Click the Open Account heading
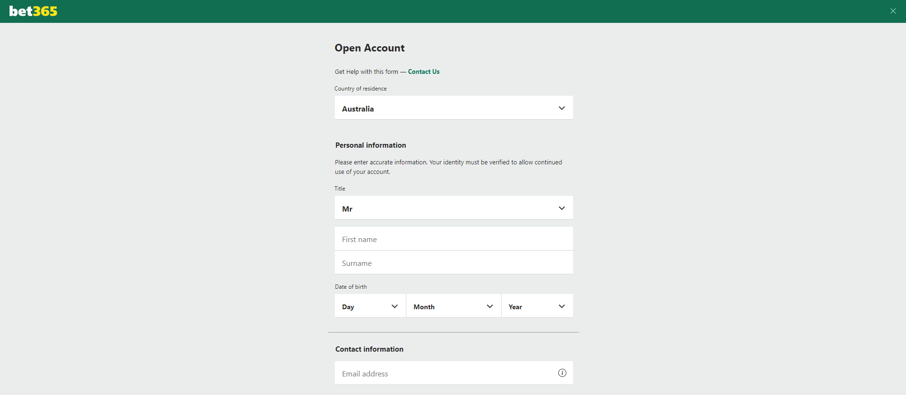This screenshot has height=395, width=906. pos(370,48)
